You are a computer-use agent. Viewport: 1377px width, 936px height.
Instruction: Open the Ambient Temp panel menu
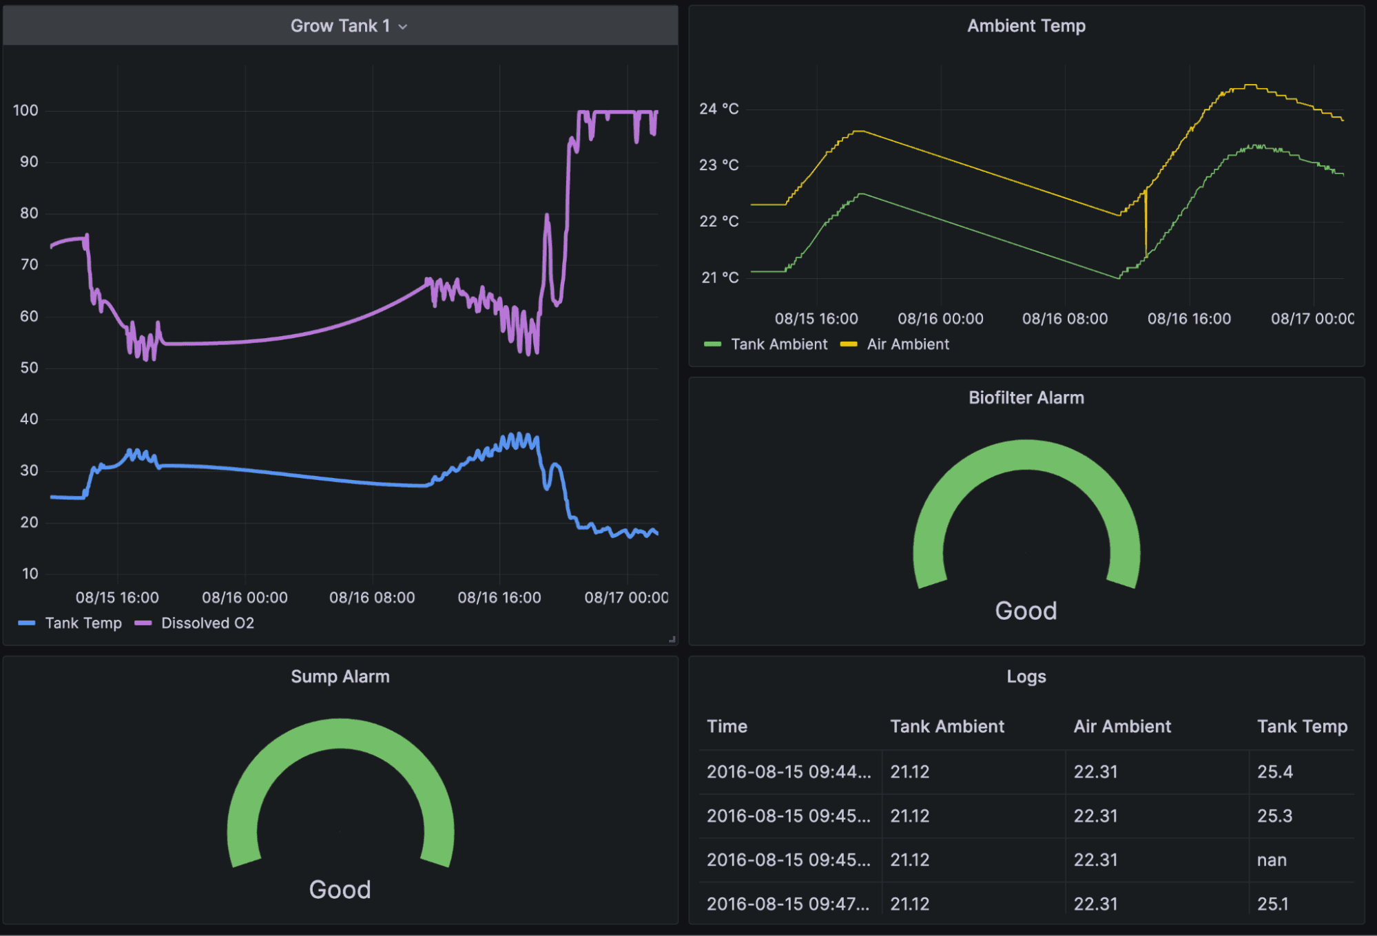pos(1026,25)
